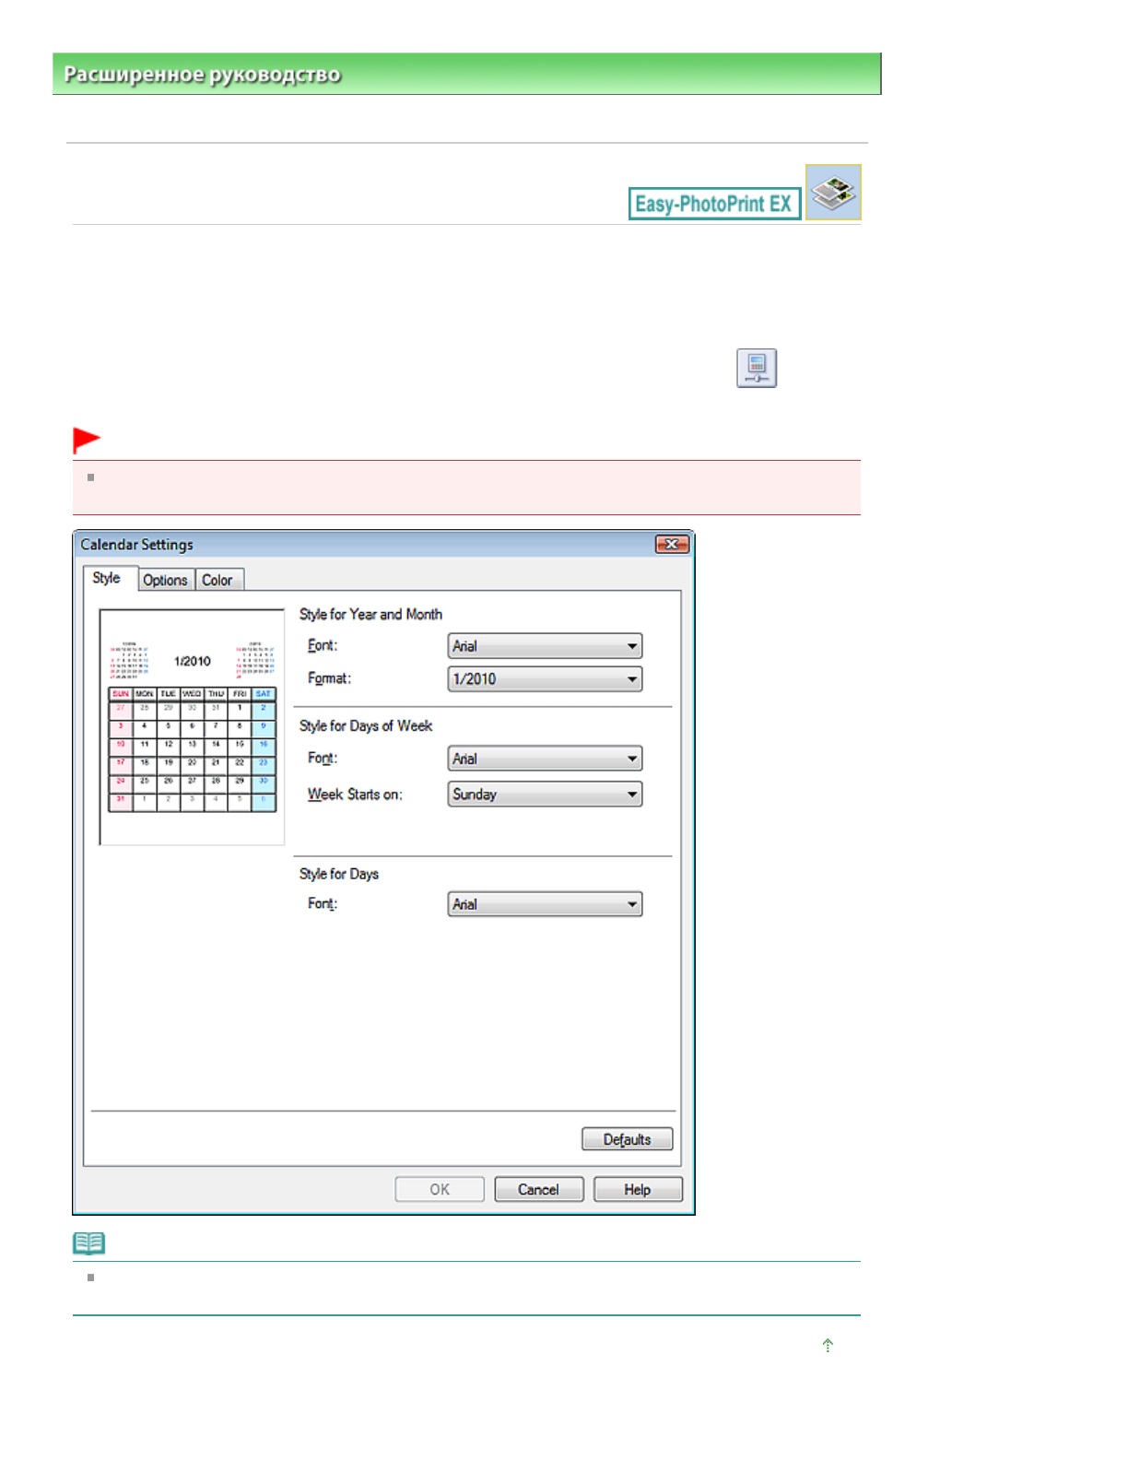1128x1460 pixels.
Task: Click the calendar settings toolbar icon
Action: (756, 368)
